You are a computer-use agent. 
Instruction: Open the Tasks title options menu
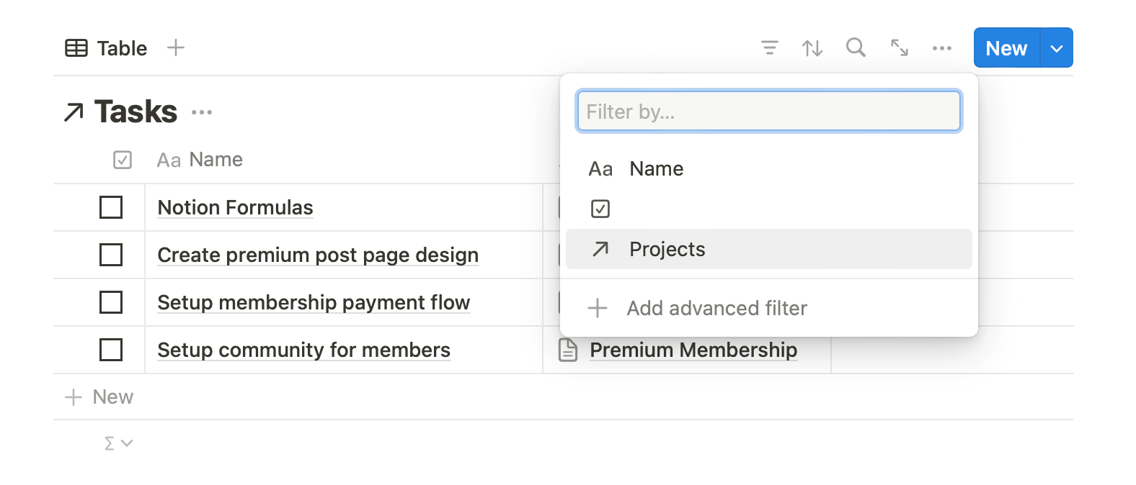202,112
